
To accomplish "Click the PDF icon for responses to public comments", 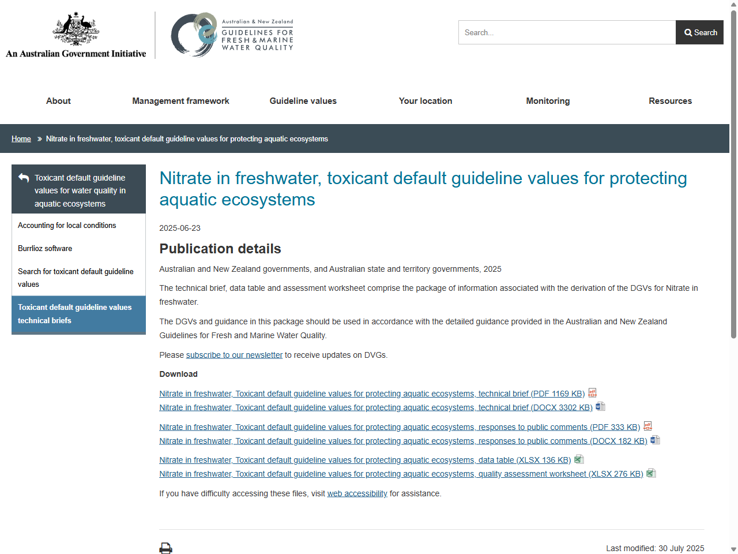I will click(x=647, y=426).
